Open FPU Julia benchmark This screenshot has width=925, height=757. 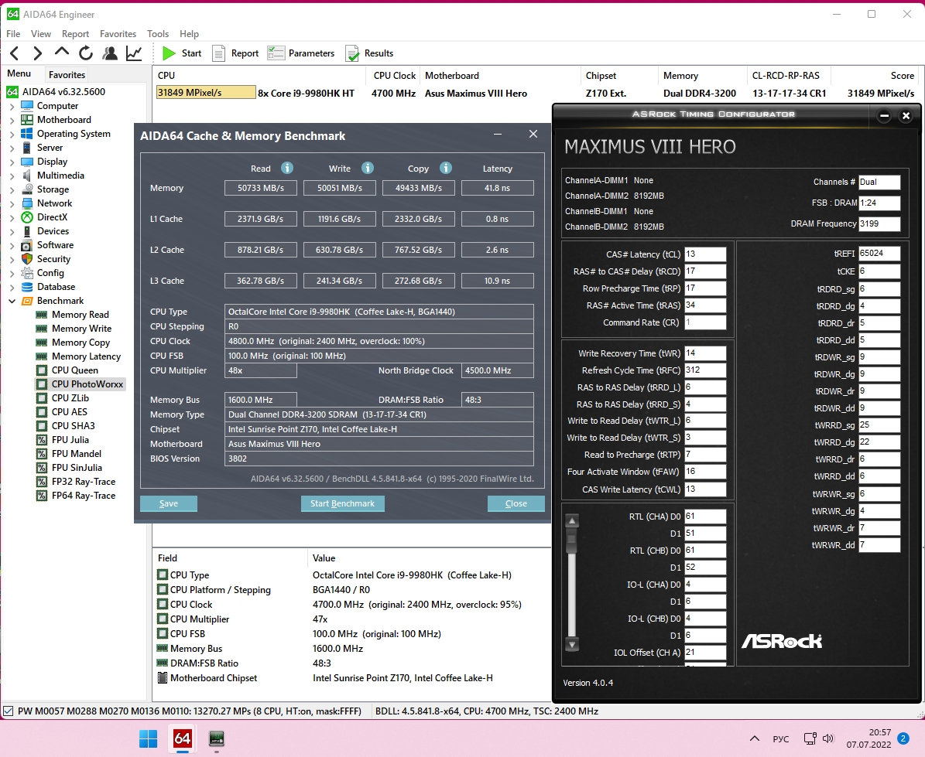coord(70,439)
